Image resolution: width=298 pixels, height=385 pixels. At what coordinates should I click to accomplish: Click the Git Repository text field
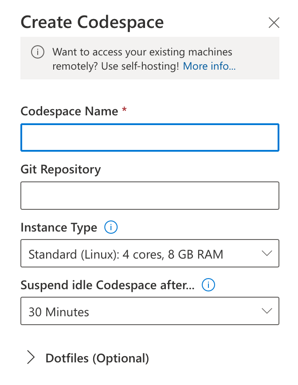(150, 196)
